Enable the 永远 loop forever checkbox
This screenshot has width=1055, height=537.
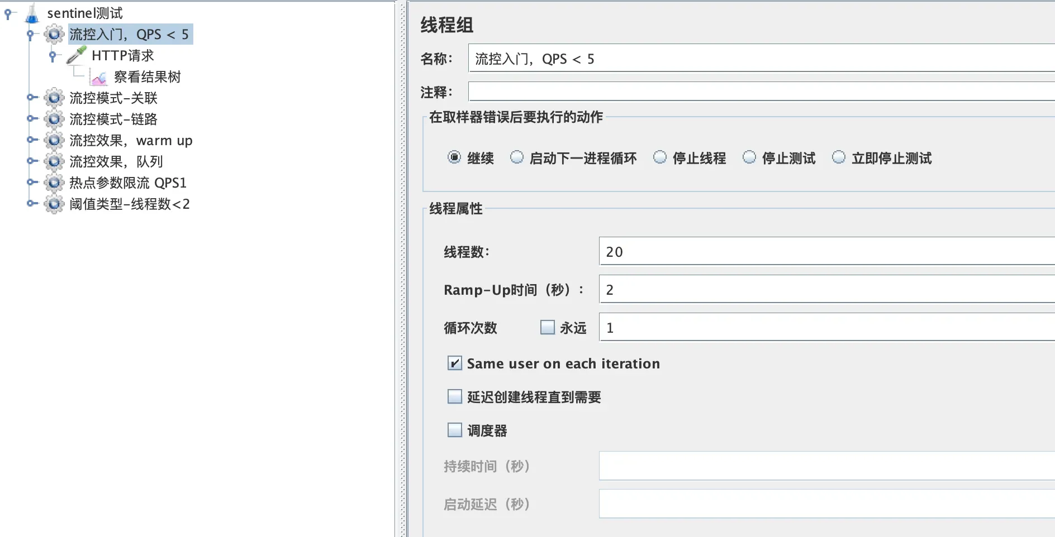pos(548,327)
